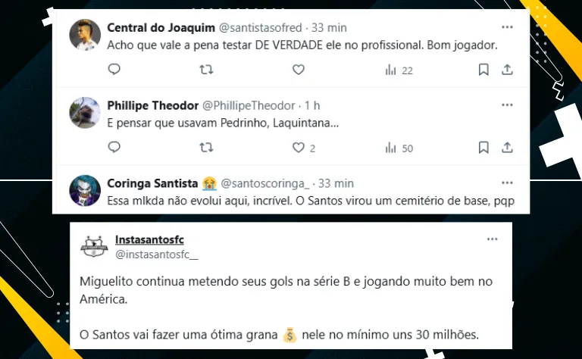Bookmark Central do Joaquim's tweet
Viewport: 582px width, 359px height.
pos(483,70)
